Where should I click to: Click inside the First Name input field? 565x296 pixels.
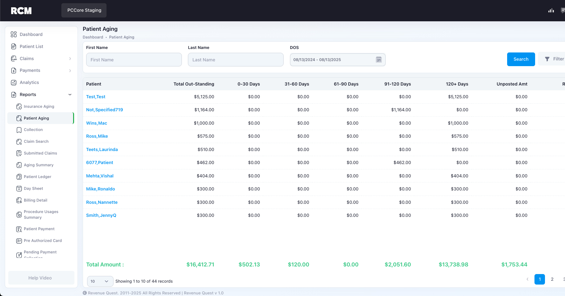tap(134, 59)
